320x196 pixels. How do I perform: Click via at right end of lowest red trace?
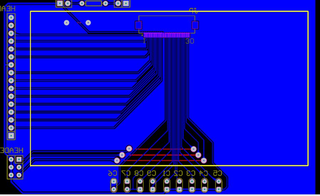pos(204,160)
